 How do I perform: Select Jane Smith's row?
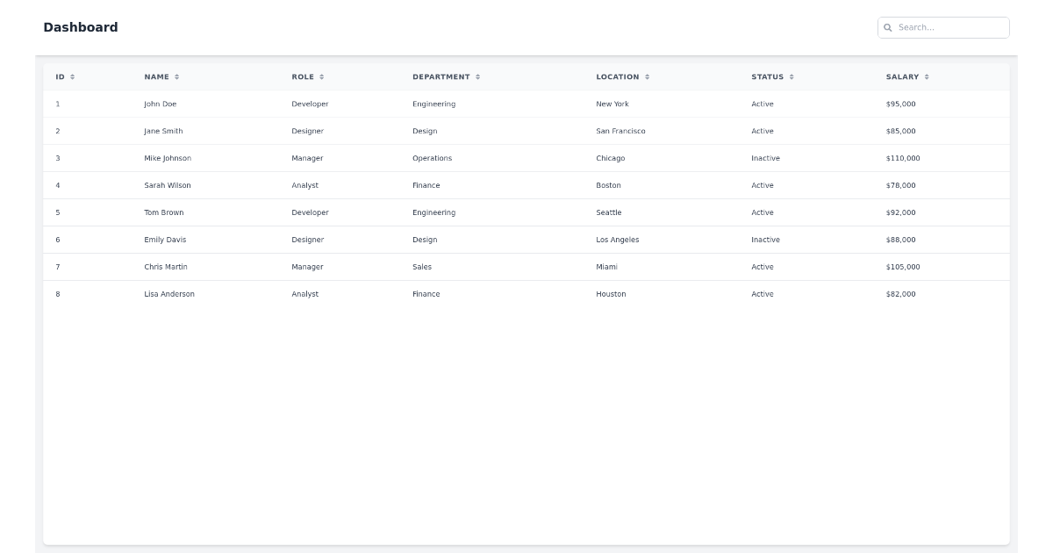point(351,131)
